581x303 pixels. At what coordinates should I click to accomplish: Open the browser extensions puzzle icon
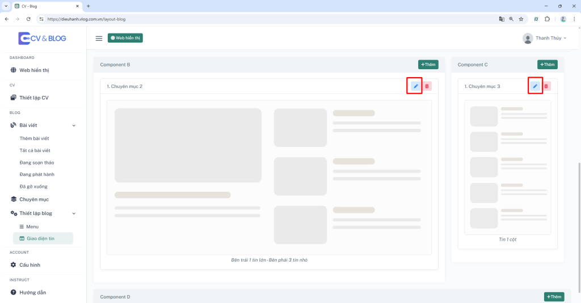tap(548, 19)
